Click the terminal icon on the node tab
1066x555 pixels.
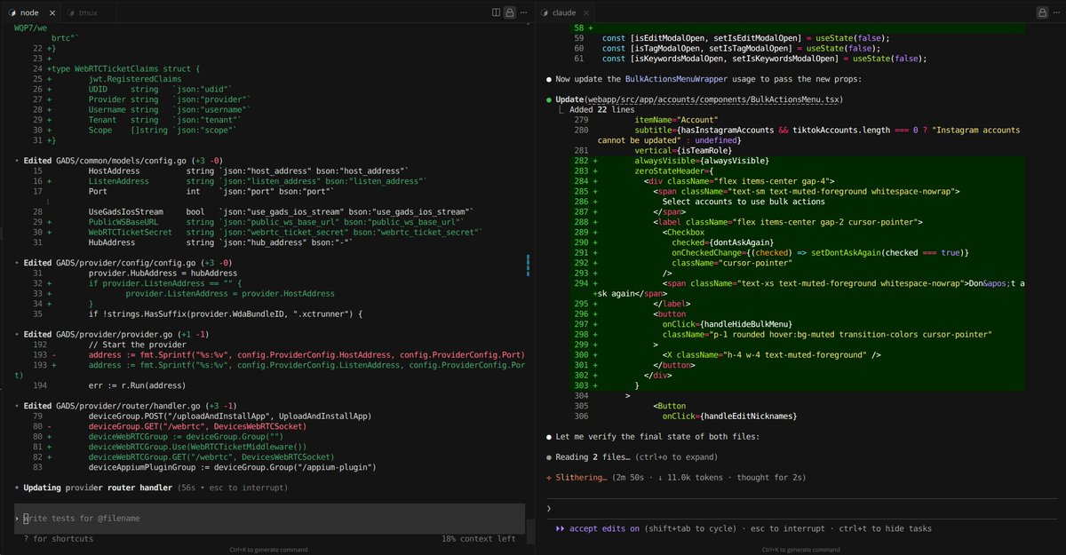[x=12, y=12]
